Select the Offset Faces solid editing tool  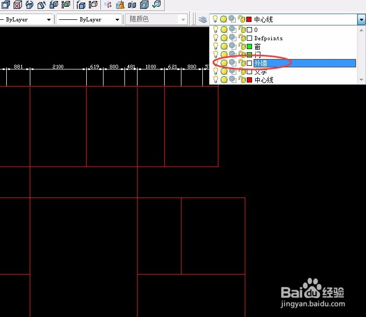click(6, 4)
